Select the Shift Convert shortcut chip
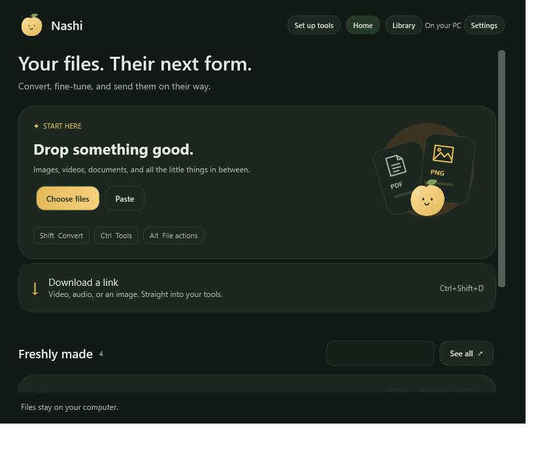This screenshot has width=536, height=449. [61, 236]
